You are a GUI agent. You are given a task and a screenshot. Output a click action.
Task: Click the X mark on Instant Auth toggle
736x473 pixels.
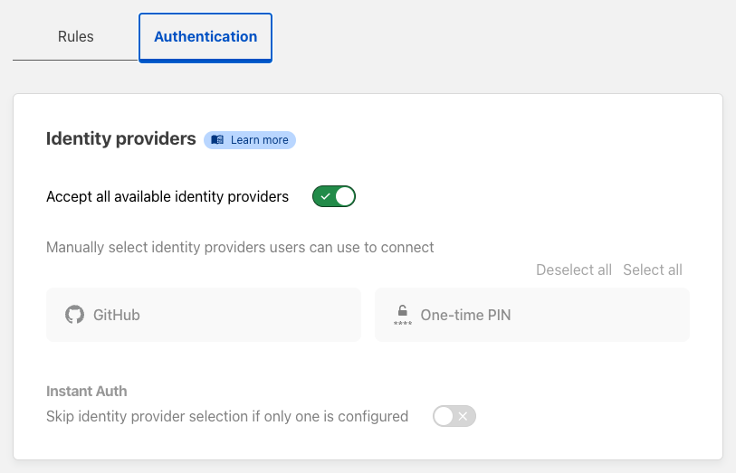point(464,416)
